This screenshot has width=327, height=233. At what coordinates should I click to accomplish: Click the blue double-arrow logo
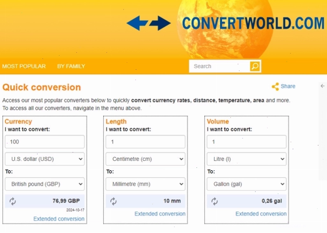pyautogui.click(x=149, y=23)
